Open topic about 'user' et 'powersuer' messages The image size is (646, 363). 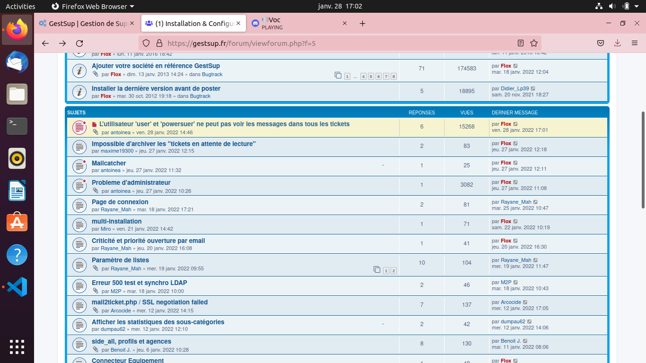pyautogui.click(x=225, y=124)
